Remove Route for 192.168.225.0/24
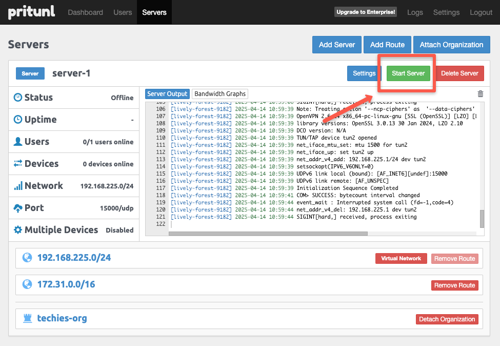This screenshot has width=500, height=346. click(454, 259)
